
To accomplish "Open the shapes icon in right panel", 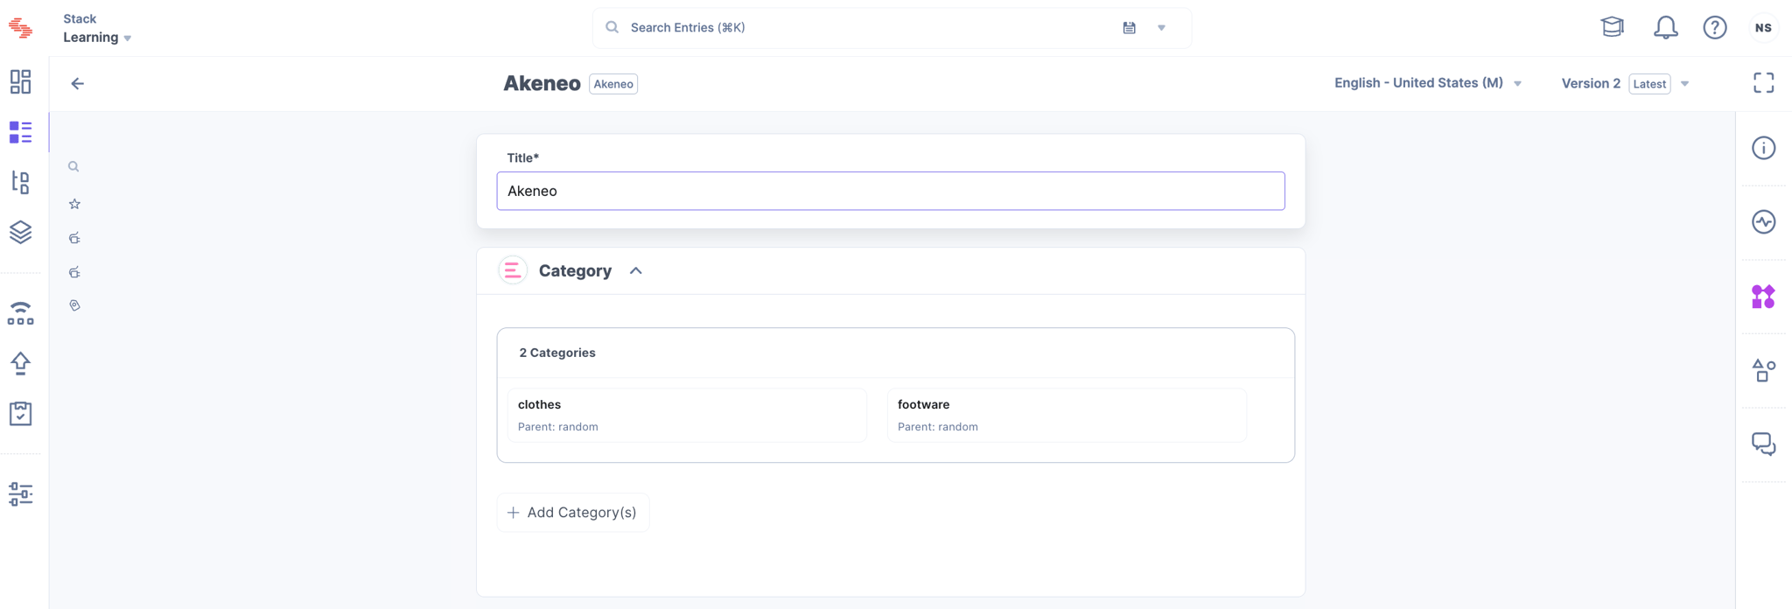I will tap(1763, 371).
